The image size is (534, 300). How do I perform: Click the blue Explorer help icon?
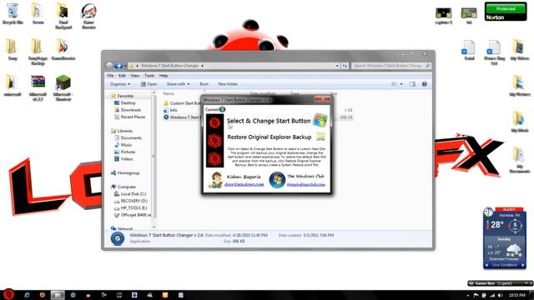(425, 84)
